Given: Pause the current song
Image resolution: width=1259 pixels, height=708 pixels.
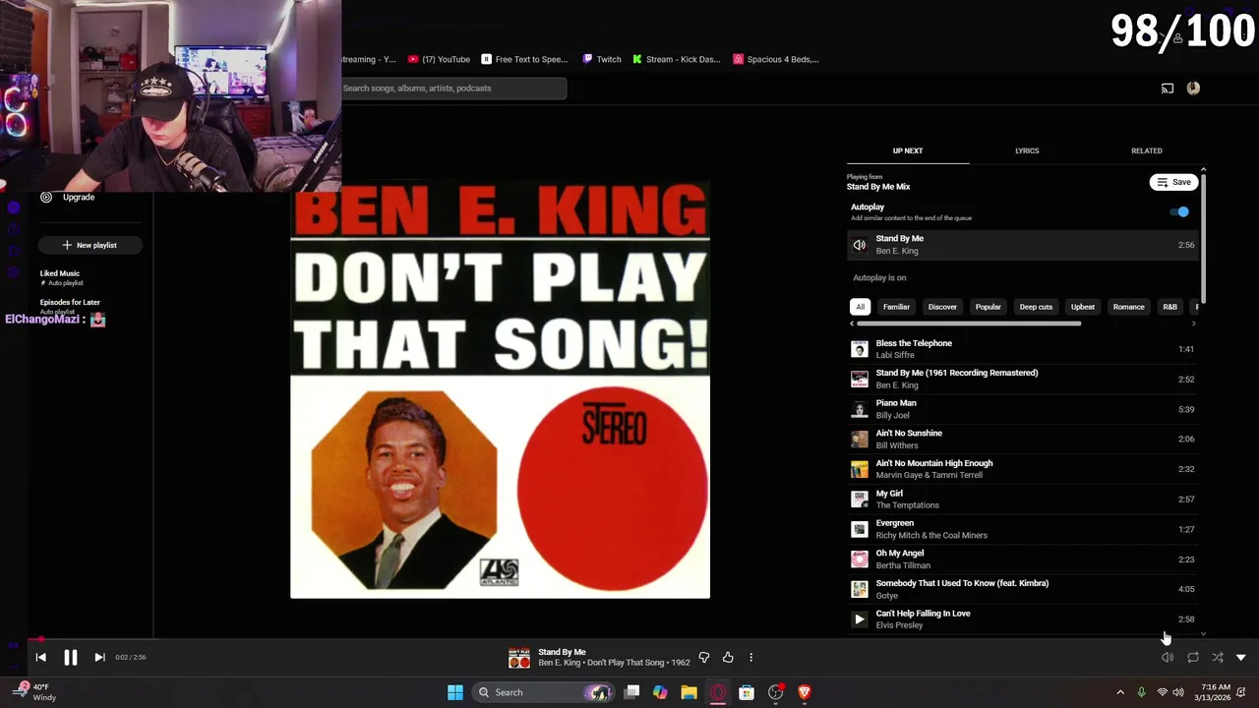Looking at the screenshot, I should point(71,657).
